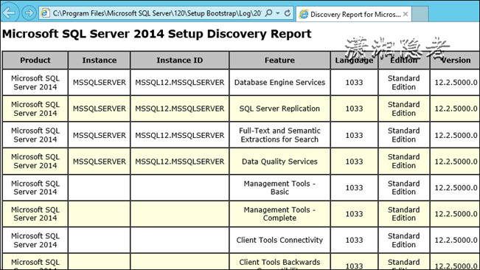
Task: Click MSSQLSERVER instance in Replication row
Action: 100,108
